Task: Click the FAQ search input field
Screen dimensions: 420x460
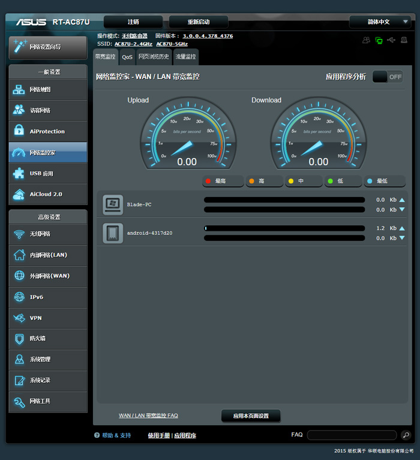Action: [x=352, y=435]
